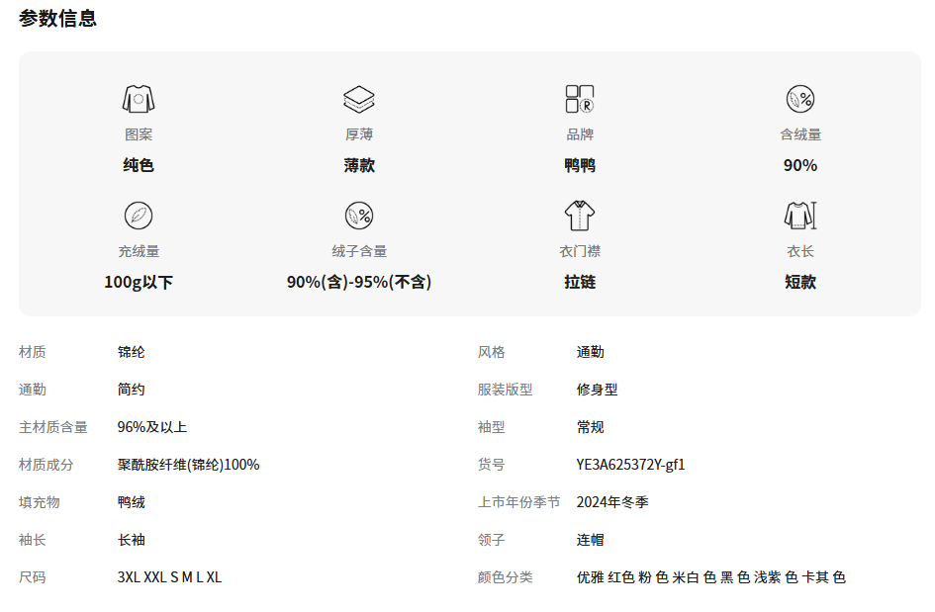This screenshot has height=612, width=935.
Task: Click the item number YE3A625372Y-gf1
Action: click(x=630, y=465)
